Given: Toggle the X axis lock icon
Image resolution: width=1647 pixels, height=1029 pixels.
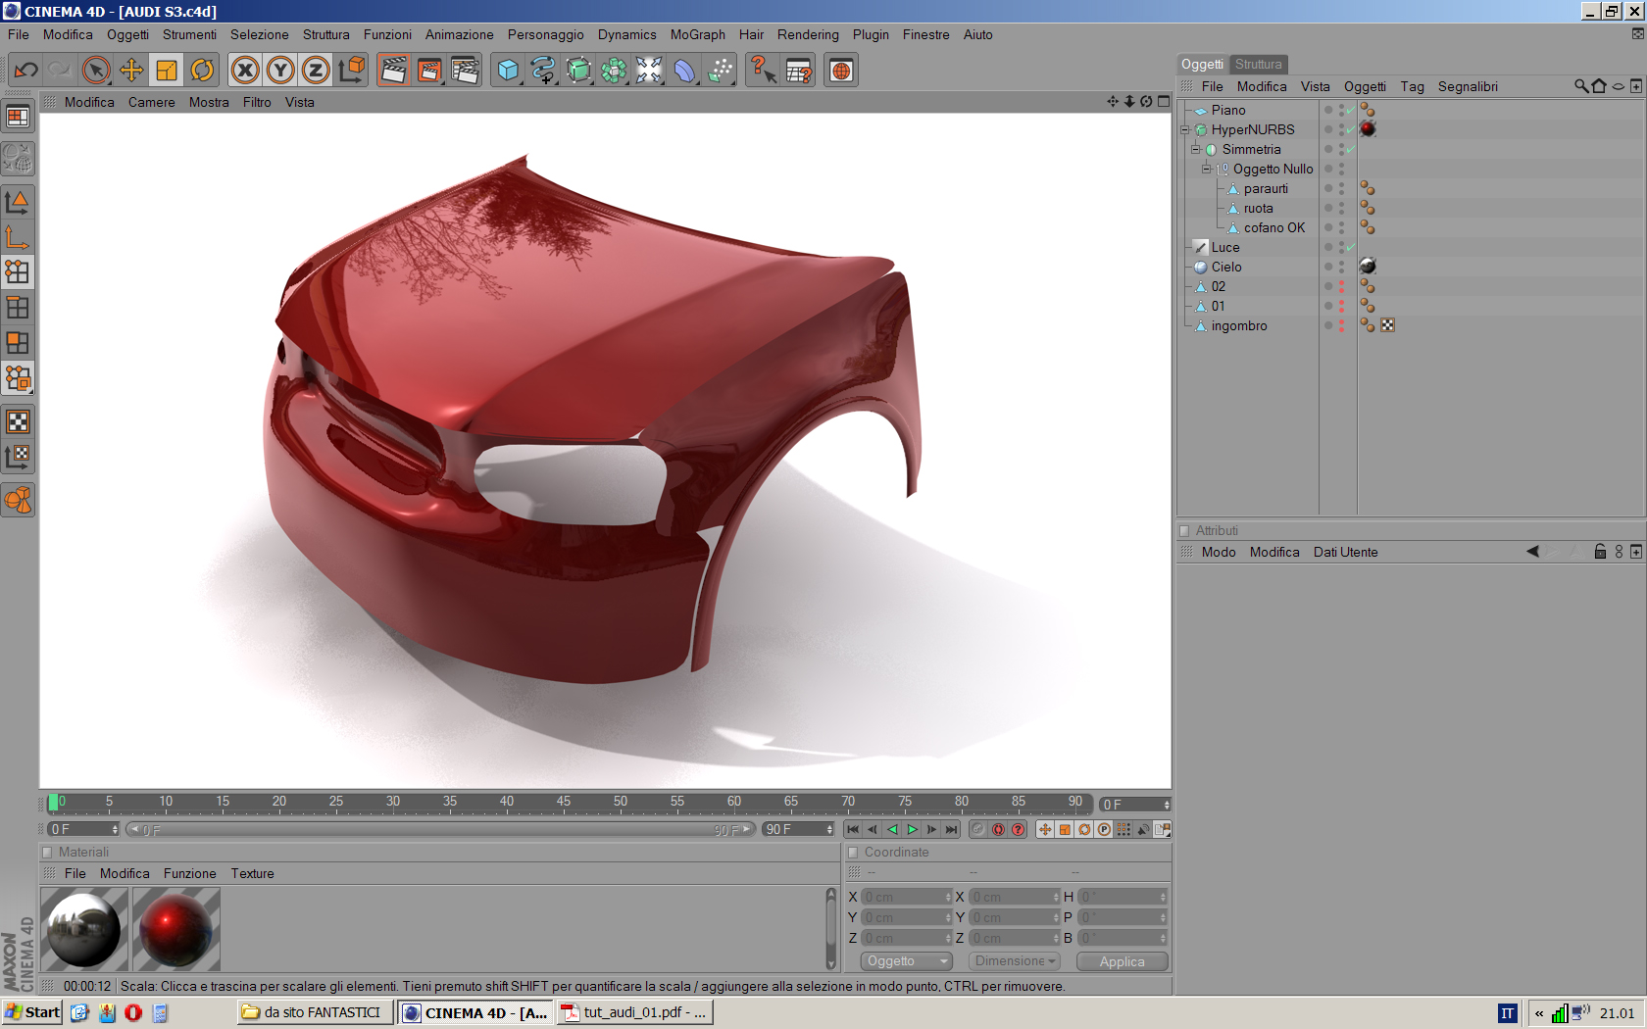Looking at the screenshot, I should (x=245, y=70).
